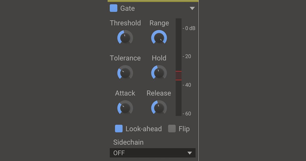
Task: Adjust the Tolerance knob
Action: [x=125, y=73]
